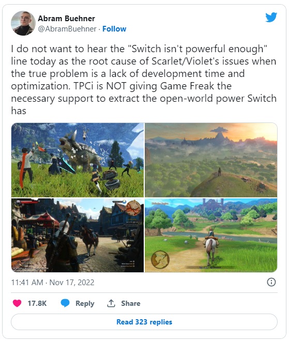This screenshot has width=289, height=342.
Task: Click the share upload arrow icon
Action: 111,303
